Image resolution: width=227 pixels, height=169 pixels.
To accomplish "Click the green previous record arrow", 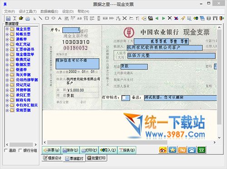I will pos(157,19).
